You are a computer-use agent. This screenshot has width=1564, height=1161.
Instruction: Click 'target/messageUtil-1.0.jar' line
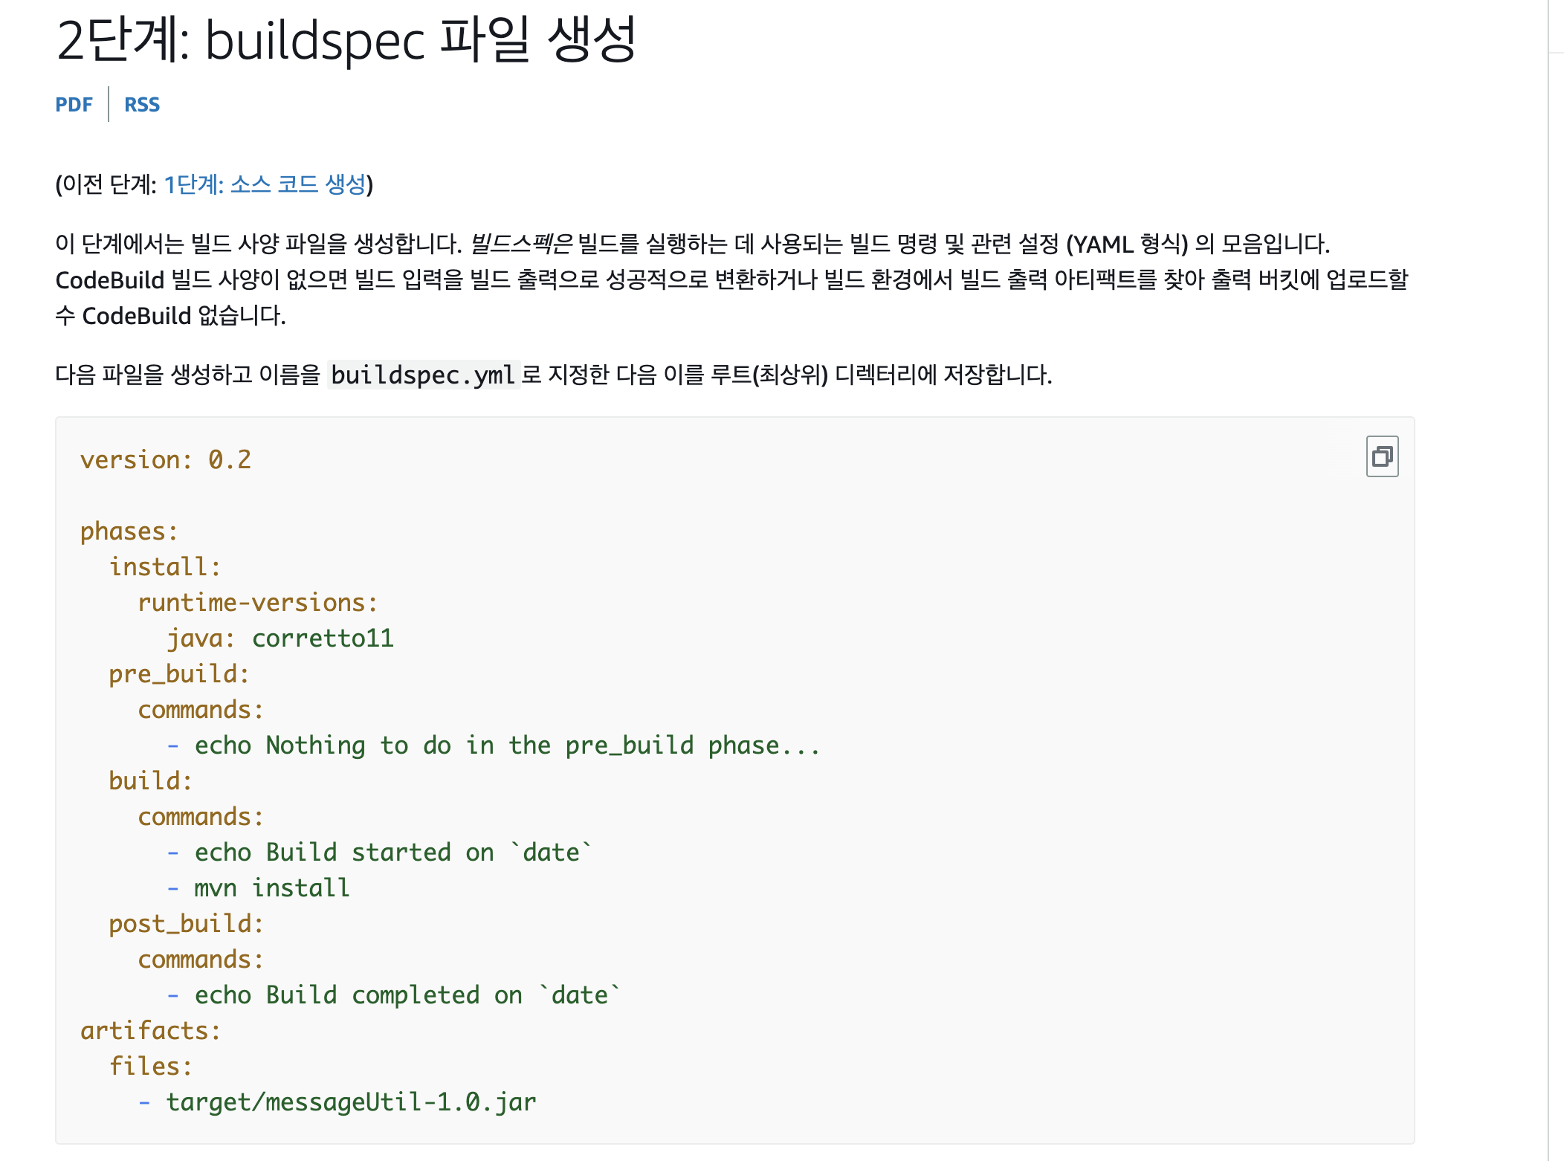click(351, 1102)
